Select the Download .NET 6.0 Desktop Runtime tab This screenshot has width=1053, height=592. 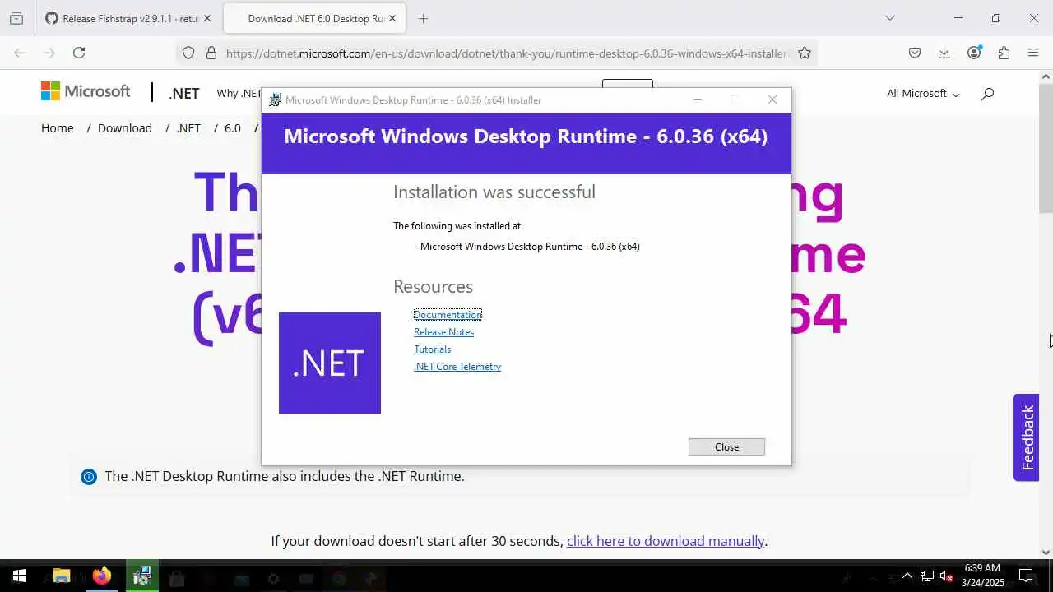point(313,18)
